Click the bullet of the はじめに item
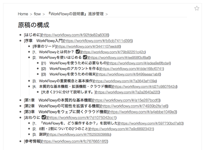The image size is (207, 150). [20, 35]
